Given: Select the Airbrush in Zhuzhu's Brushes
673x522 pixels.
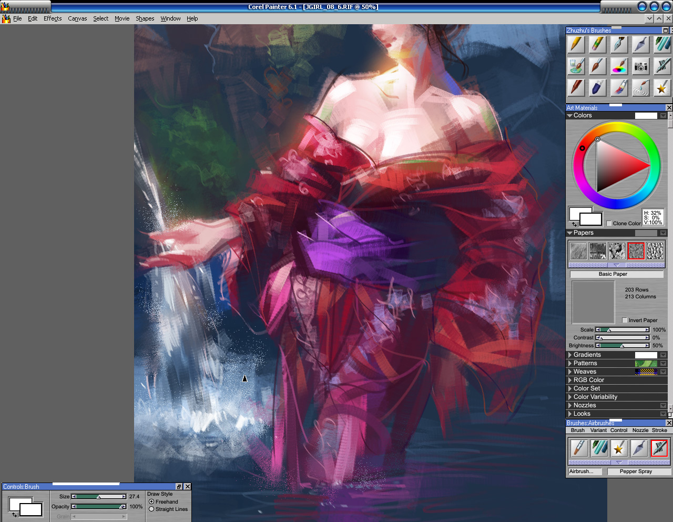Looking at the screenshot, I should 662,66.
